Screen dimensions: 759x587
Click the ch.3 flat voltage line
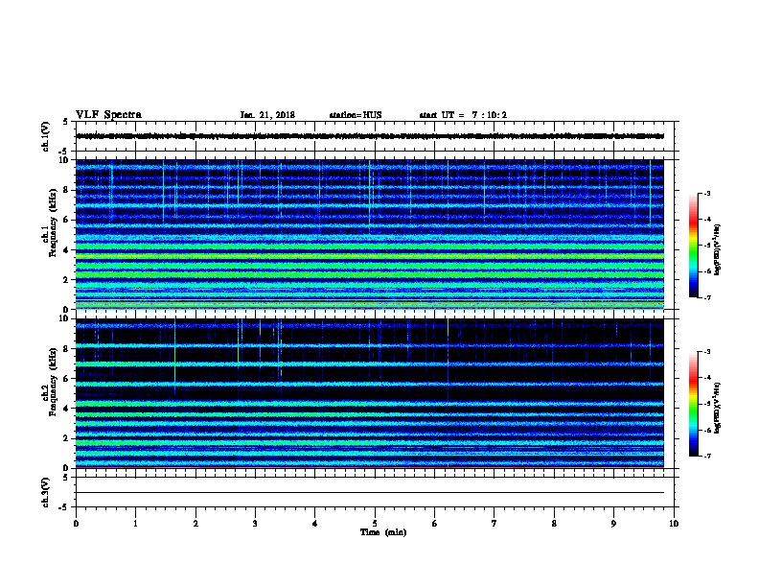[370, 493]
